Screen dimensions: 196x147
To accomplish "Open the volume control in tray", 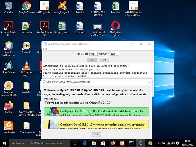I will 173,143.
